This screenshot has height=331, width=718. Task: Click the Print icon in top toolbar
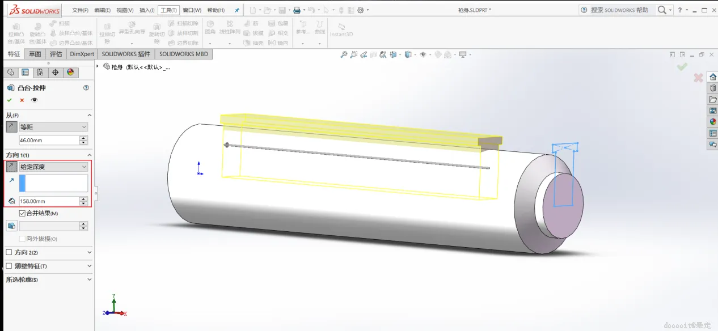coord(296,10)
